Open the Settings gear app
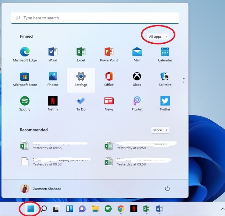 [x=81, y=80]
